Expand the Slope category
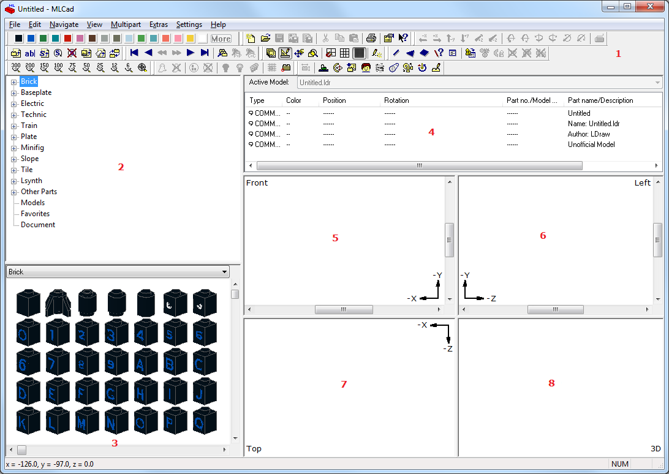Screen dimensions: 669x474 point(13,159)
